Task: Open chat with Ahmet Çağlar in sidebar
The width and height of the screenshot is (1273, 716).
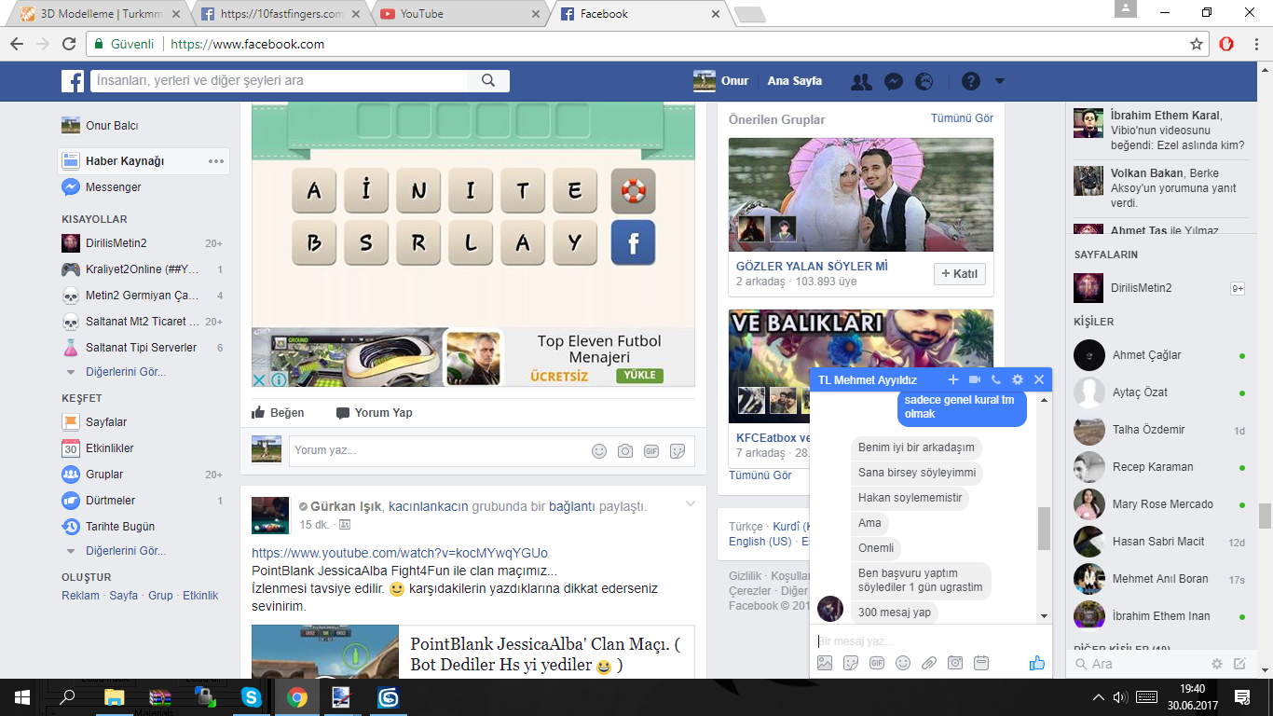Action: (x=1158, y=355)
